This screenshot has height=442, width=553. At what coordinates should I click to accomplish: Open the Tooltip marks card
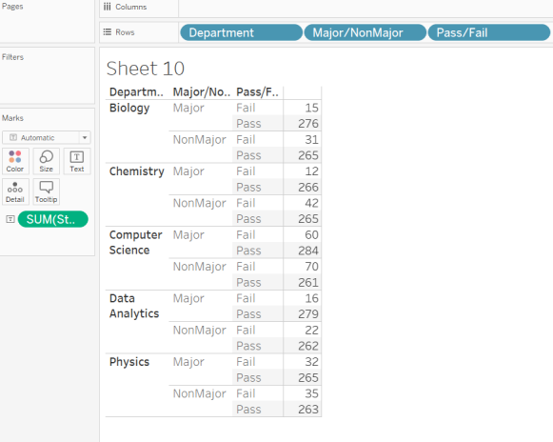(47, 191)
